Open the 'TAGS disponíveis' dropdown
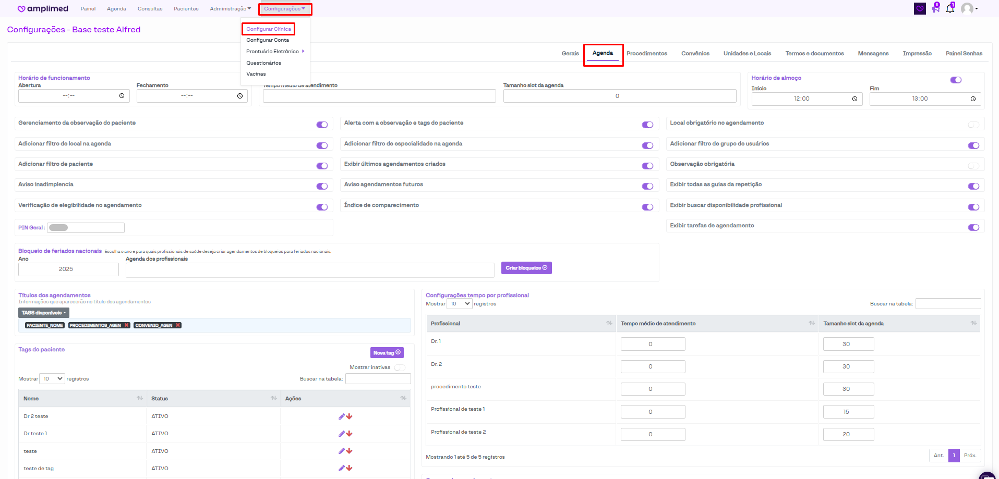This screenshot has height=479, width=999. [x=44, y=313]
